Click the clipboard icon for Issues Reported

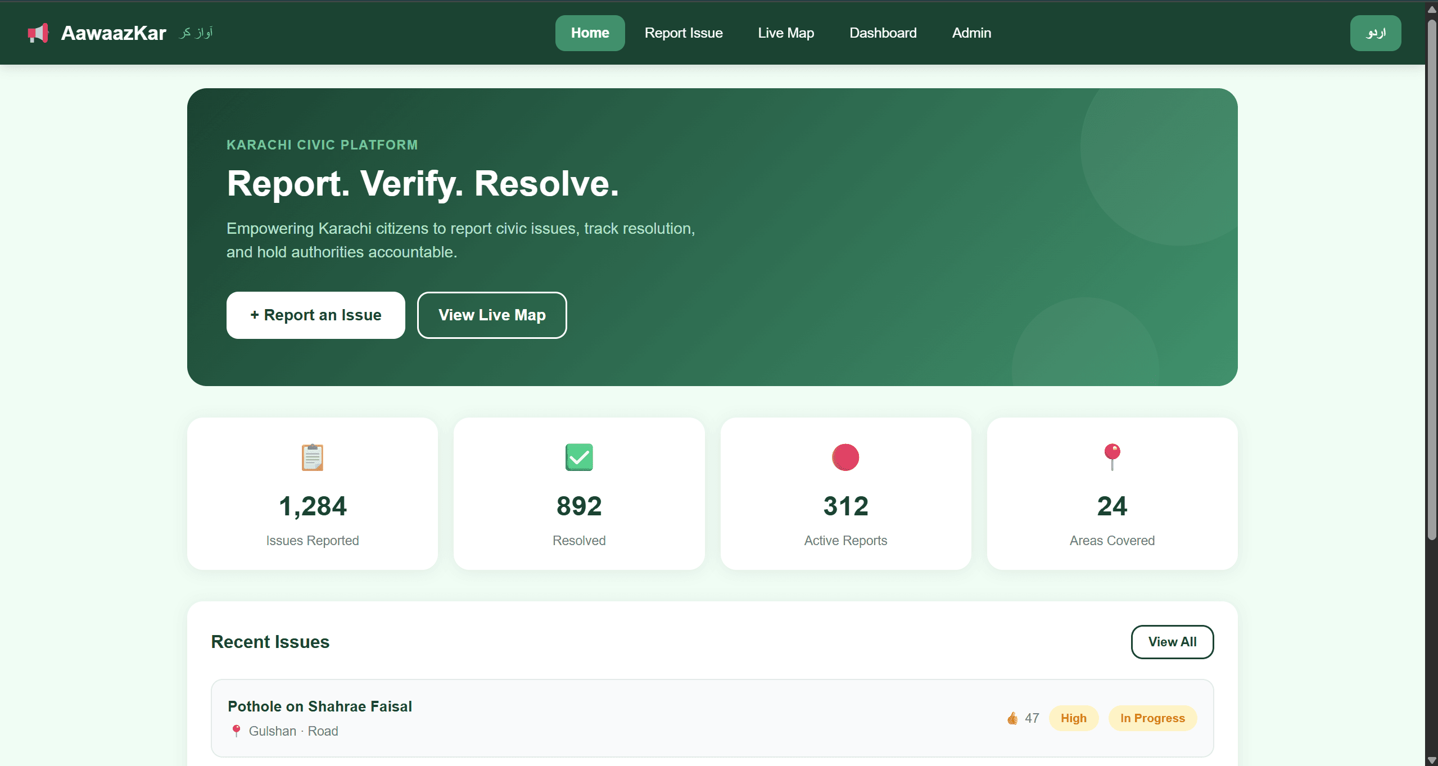pos(313,457)
